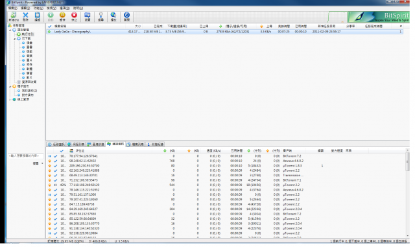Click the globe search toolbar icon

coord(113,16)
